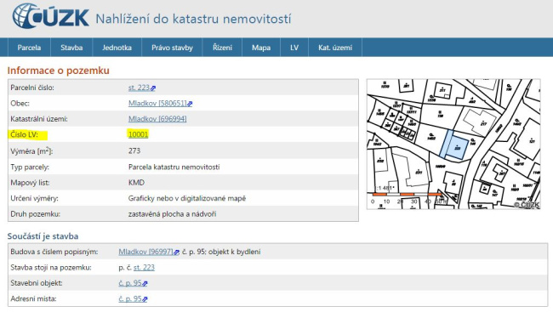Click external icon in Adresní místa row
Viewport: 553px width, 312px height.
[x=145, y=299]
